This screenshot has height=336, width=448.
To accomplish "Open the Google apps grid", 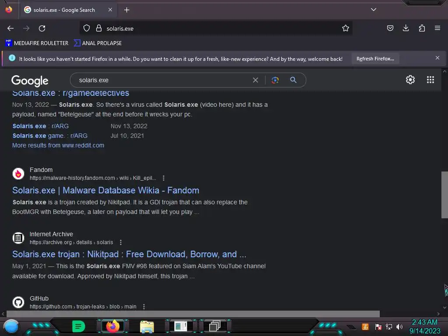I will [430, 80].
